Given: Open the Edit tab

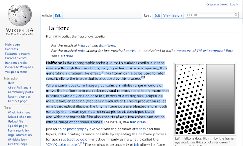Looking at the screenshot, I should [157, 15].
